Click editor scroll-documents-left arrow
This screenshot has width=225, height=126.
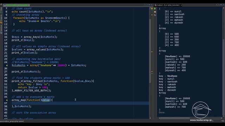145,5
